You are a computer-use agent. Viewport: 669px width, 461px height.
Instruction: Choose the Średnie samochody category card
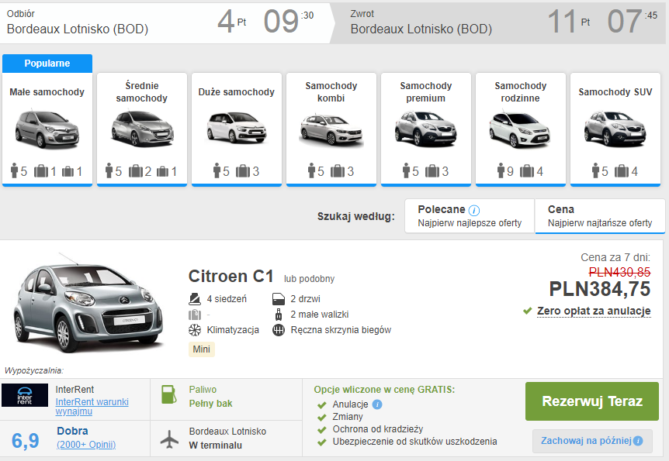(142, 129)
